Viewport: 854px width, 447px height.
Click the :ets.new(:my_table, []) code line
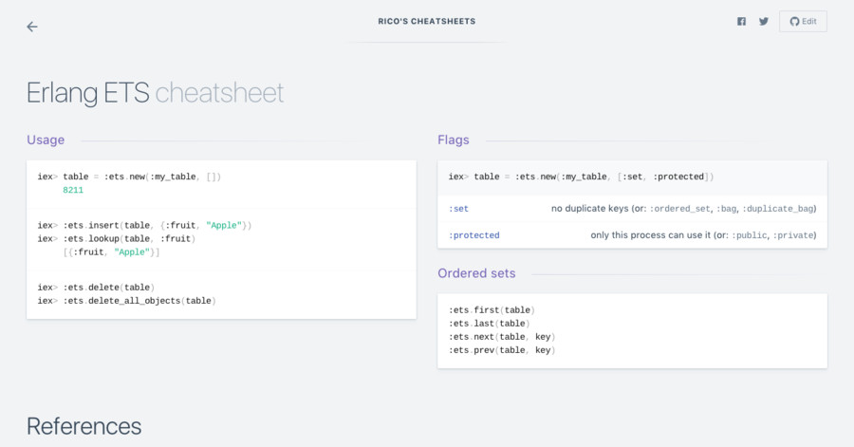click(x=142, y=177)
